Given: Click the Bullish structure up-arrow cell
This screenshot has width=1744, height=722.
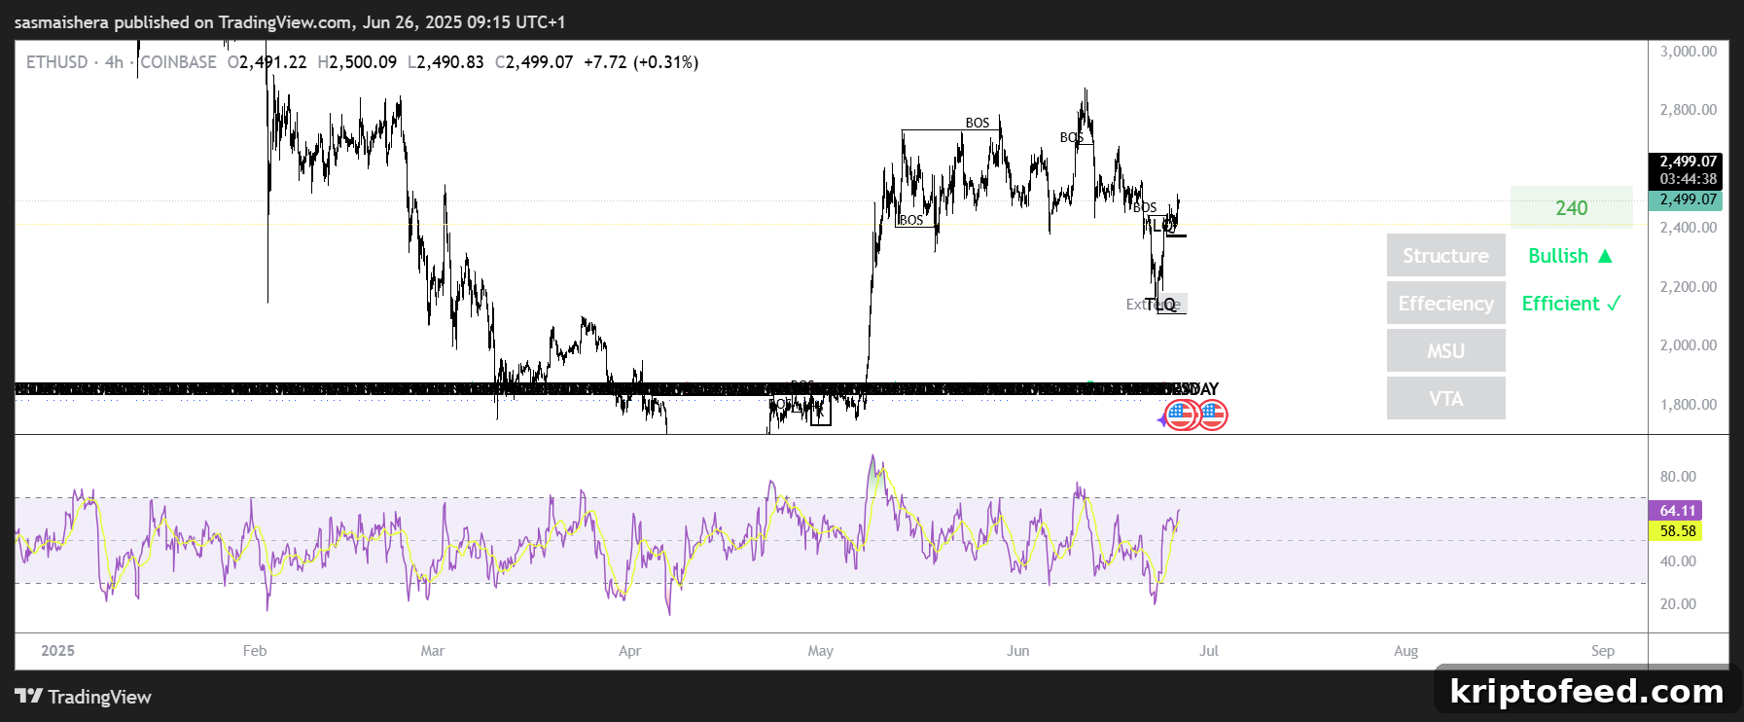Looking at the screenshot, I should (1570, 256).
